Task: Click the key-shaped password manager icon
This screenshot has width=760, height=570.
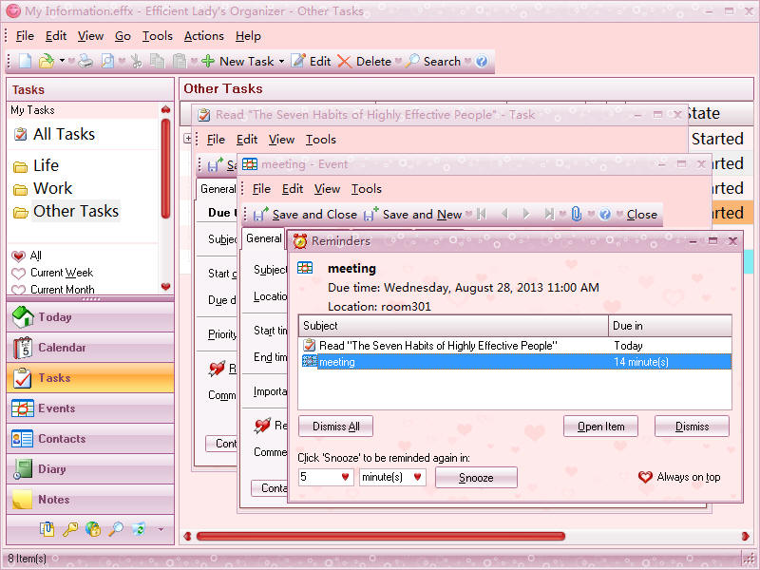Action: coord(70,529)
